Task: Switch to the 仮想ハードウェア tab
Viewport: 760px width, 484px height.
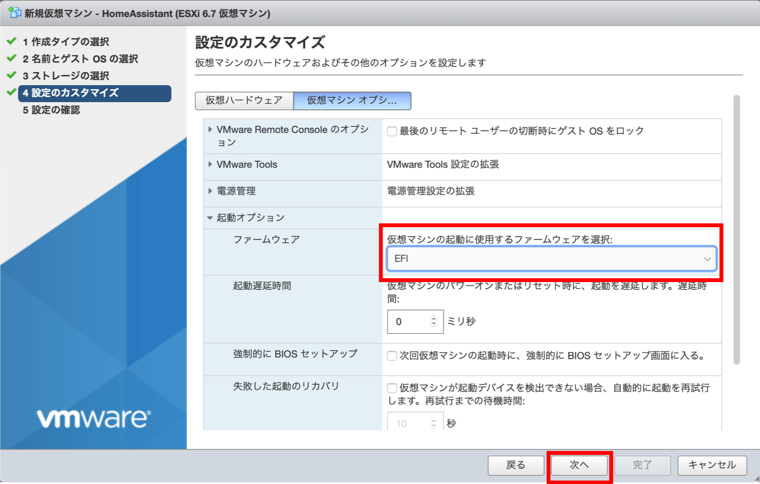Action: coord(244,100)
